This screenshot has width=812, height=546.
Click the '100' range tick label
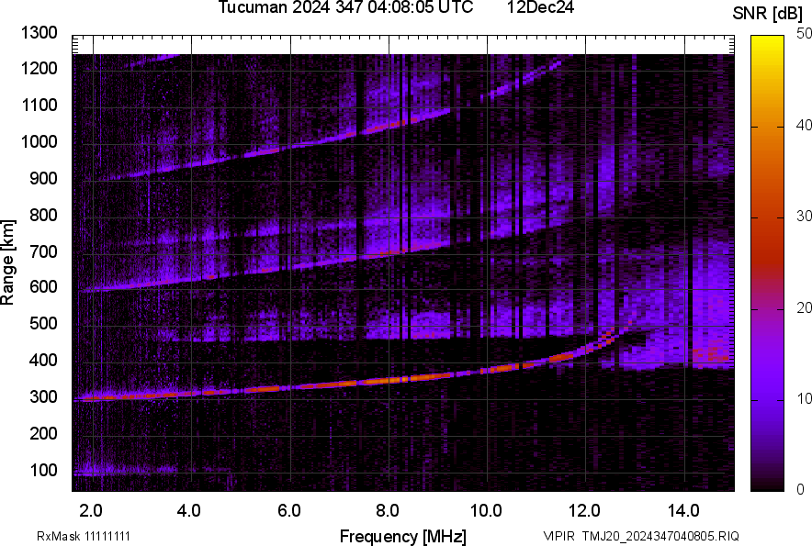pos(44,471)
